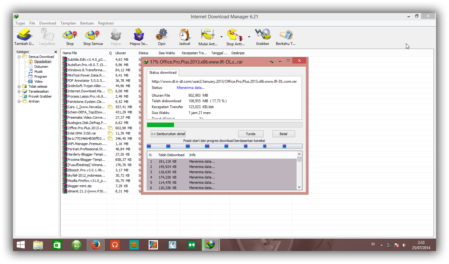Sort the download list by the Ukuran column header
Viewport: 449px width, 264px height.
pos(125,53)
